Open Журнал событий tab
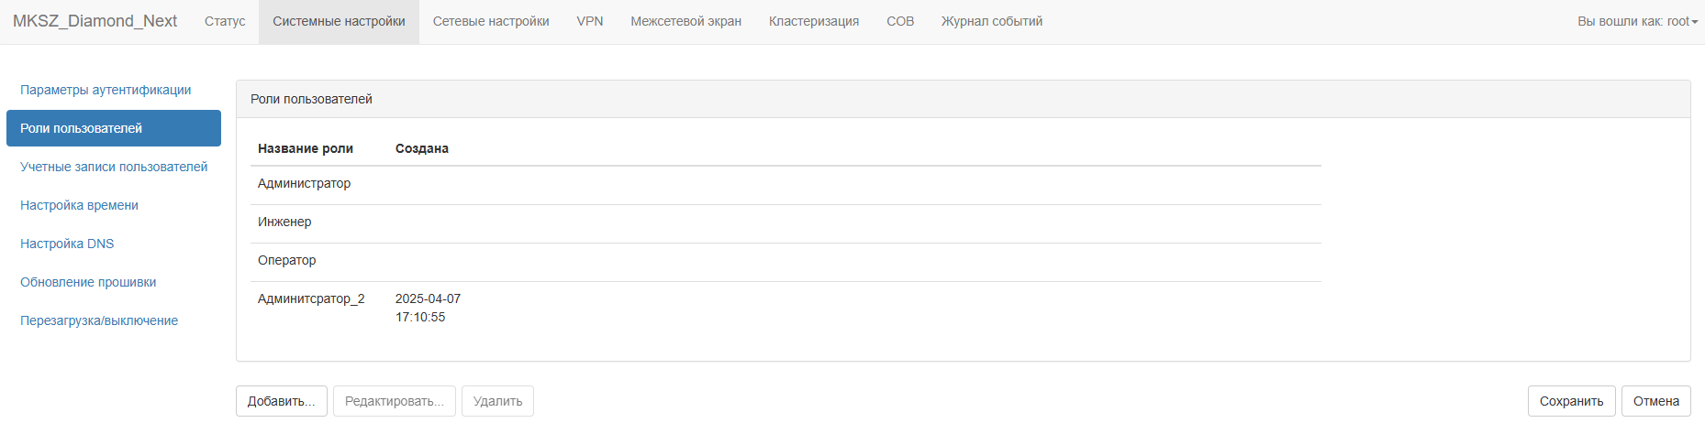The width and height of the screenshot is (1705, 423). click(992, 21)
